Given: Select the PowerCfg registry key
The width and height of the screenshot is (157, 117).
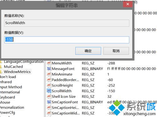Looking at the screenshot, I should click(8, 113).
